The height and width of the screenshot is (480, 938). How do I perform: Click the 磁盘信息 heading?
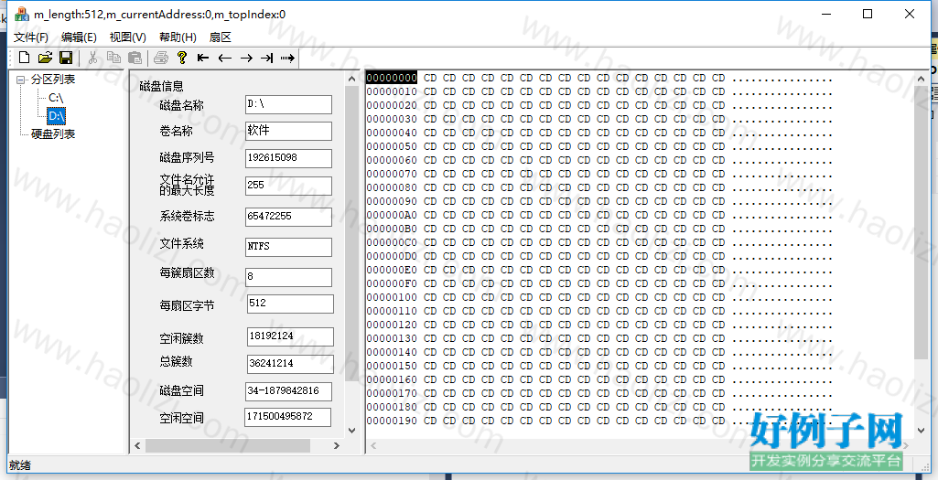pyautogui.click(x=161, y=86)
